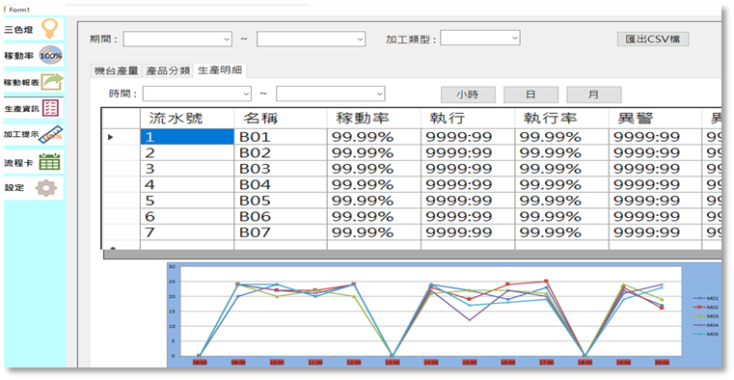Click the 生產資訊 checklist icon
This screenshot has width=734, height=380.
pos(50,108)
